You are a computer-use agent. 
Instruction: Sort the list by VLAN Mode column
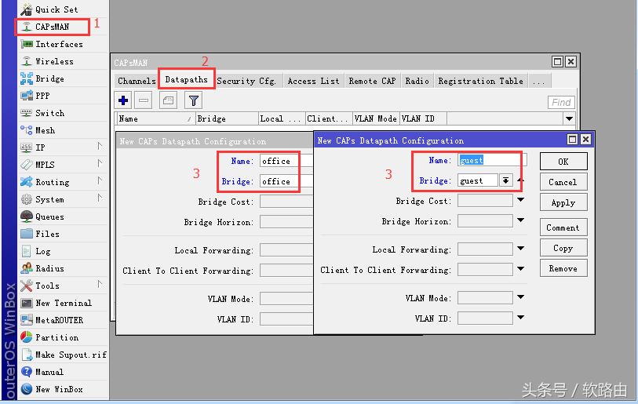[x=376, y=118]
